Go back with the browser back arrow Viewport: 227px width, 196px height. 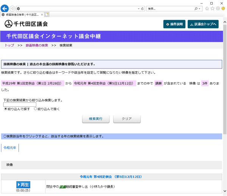point(5,9)
